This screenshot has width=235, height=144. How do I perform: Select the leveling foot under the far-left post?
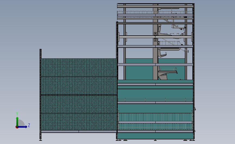[x=40, y=140]
